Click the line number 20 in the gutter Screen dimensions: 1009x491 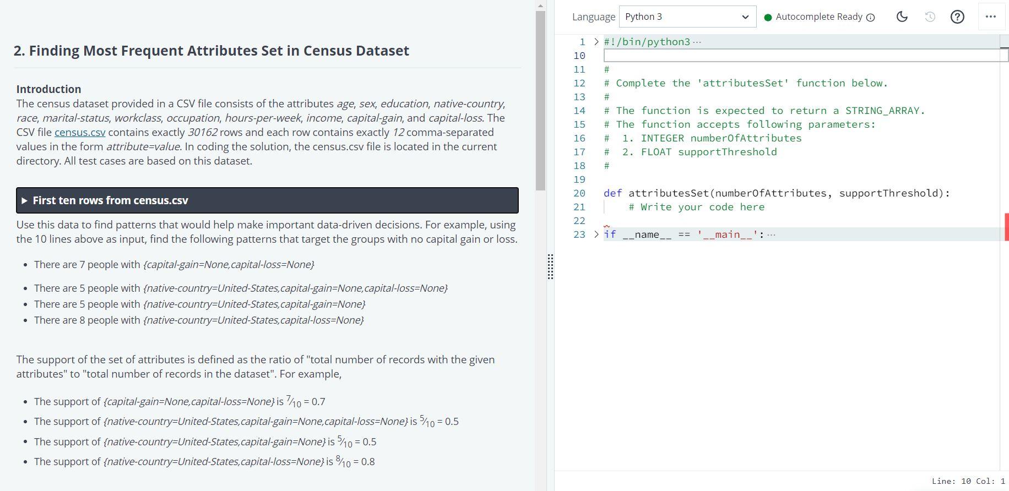(x=579, y=193)
